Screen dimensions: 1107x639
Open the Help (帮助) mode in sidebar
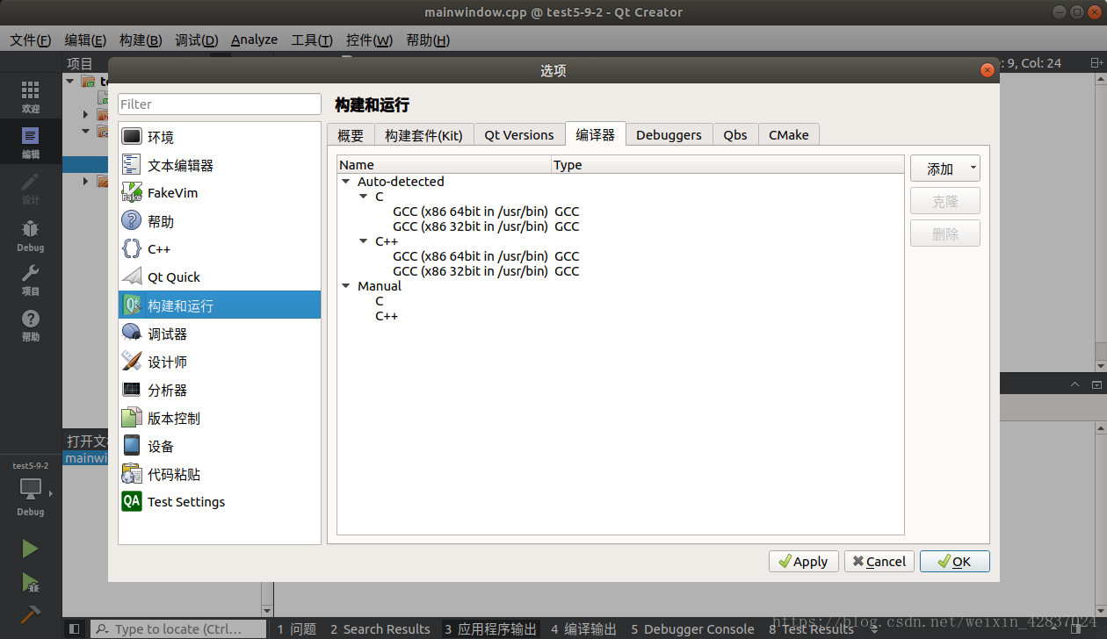tap(31, 325)
